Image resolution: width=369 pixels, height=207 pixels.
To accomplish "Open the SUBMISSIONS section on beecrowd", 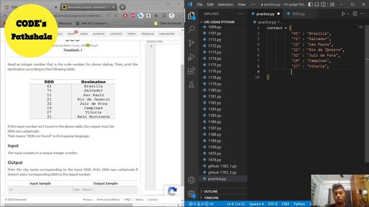I will click(x=167, y=34).
